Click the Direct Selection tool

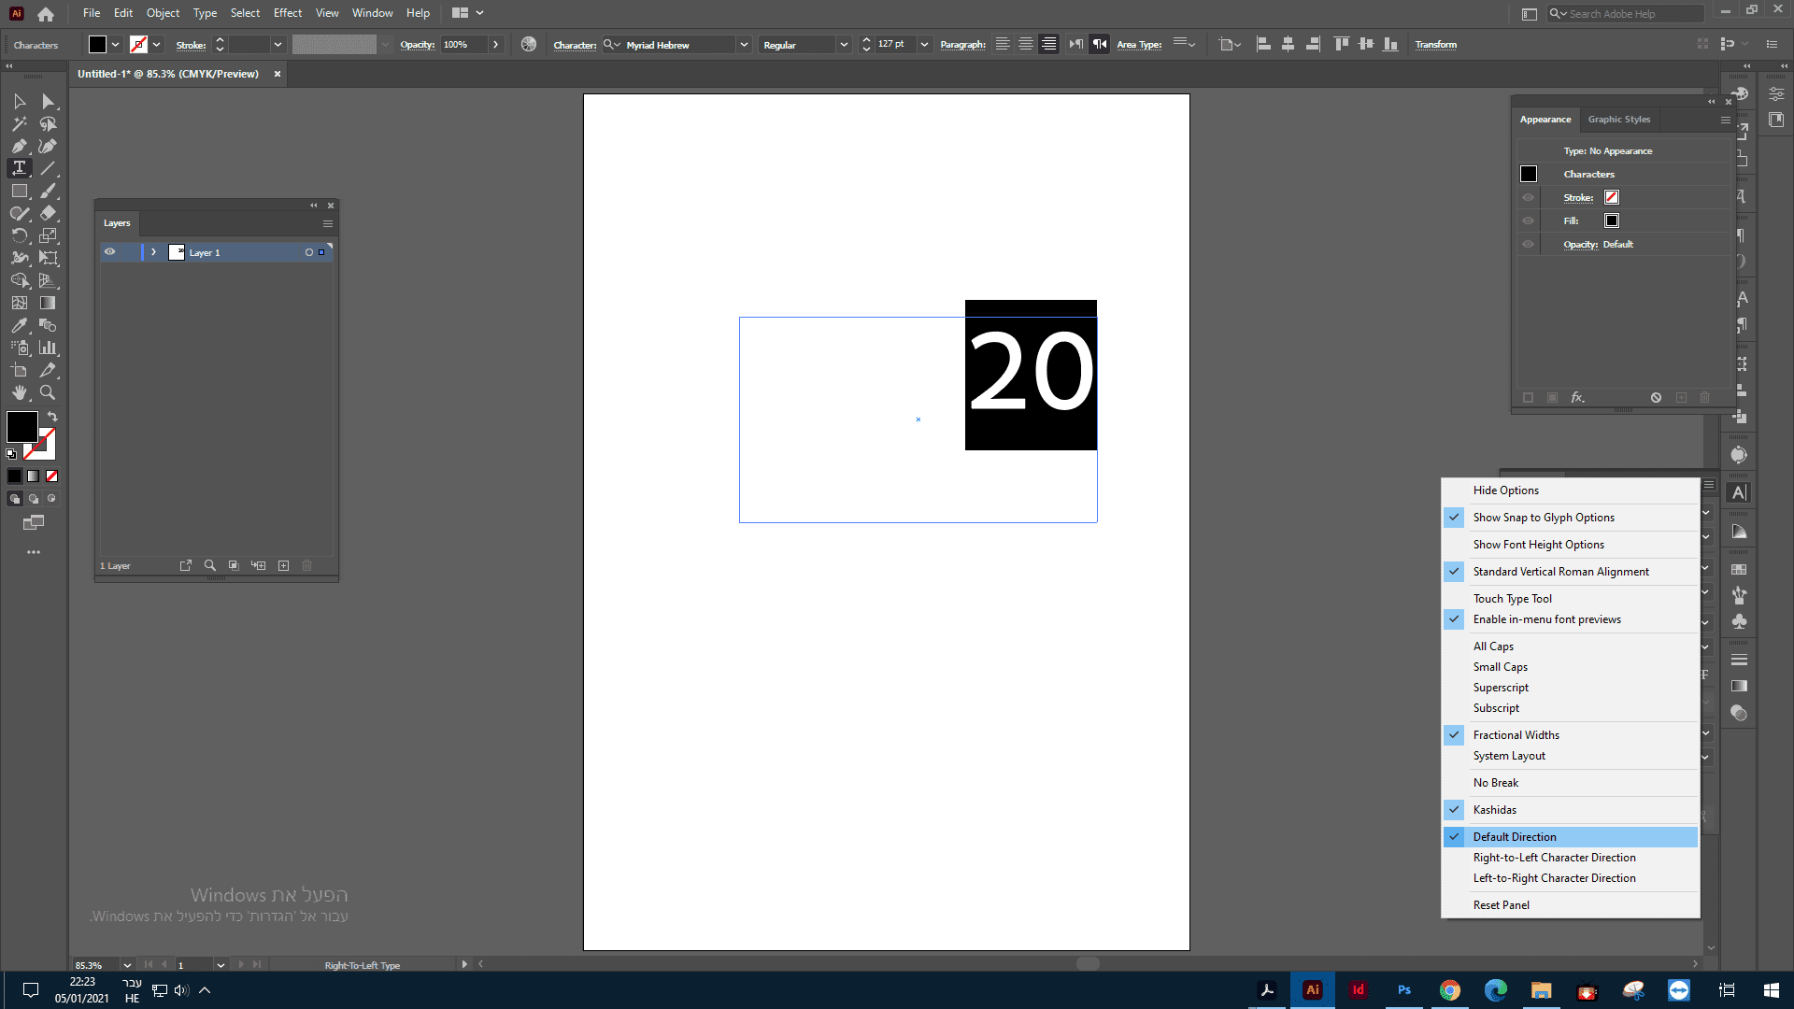tap(48, 101)
